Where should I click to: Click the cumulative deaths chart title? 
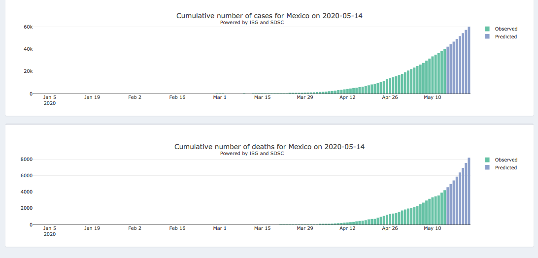click(269, 147)
